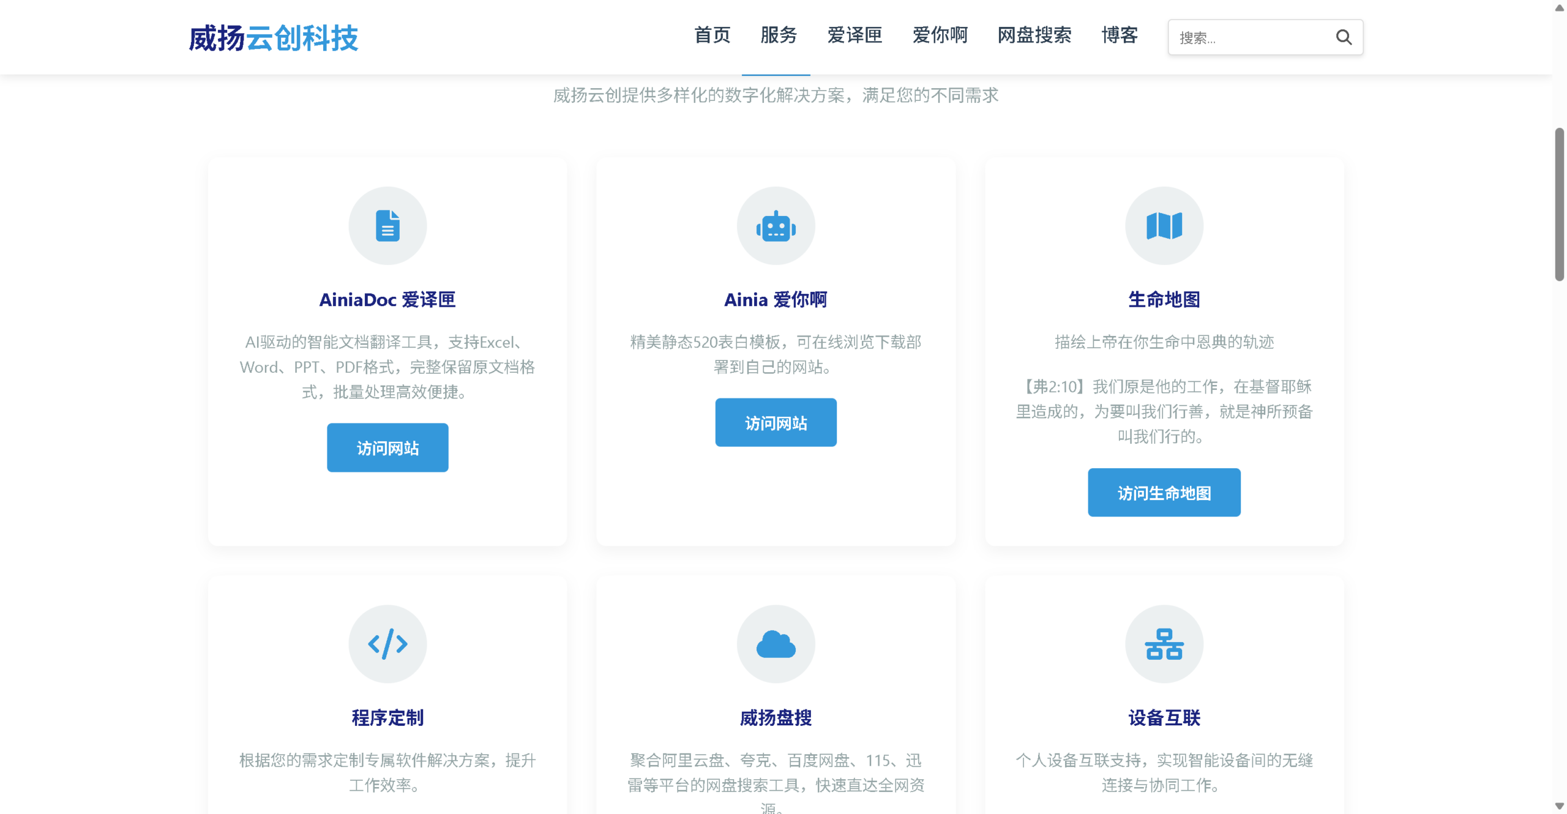This screenshot has width=1567, height=814.
Task: Click 访问网站 under Ainia 爱你啊
Action: 776,422
